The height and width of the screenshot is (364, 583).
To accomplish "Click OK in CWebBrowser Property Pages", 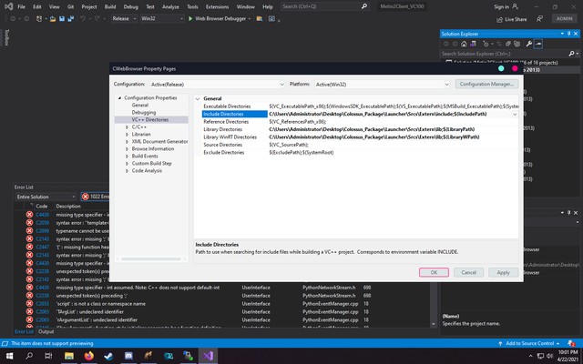I will [434, 272].
